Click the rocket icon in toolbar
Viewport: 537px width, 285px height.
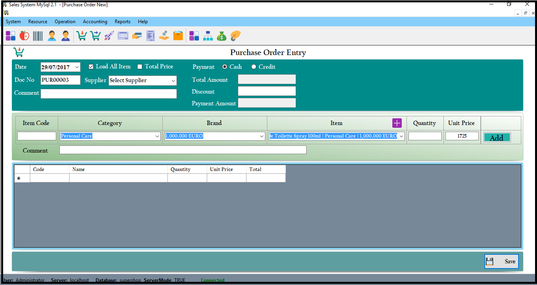tap(109, 36)
